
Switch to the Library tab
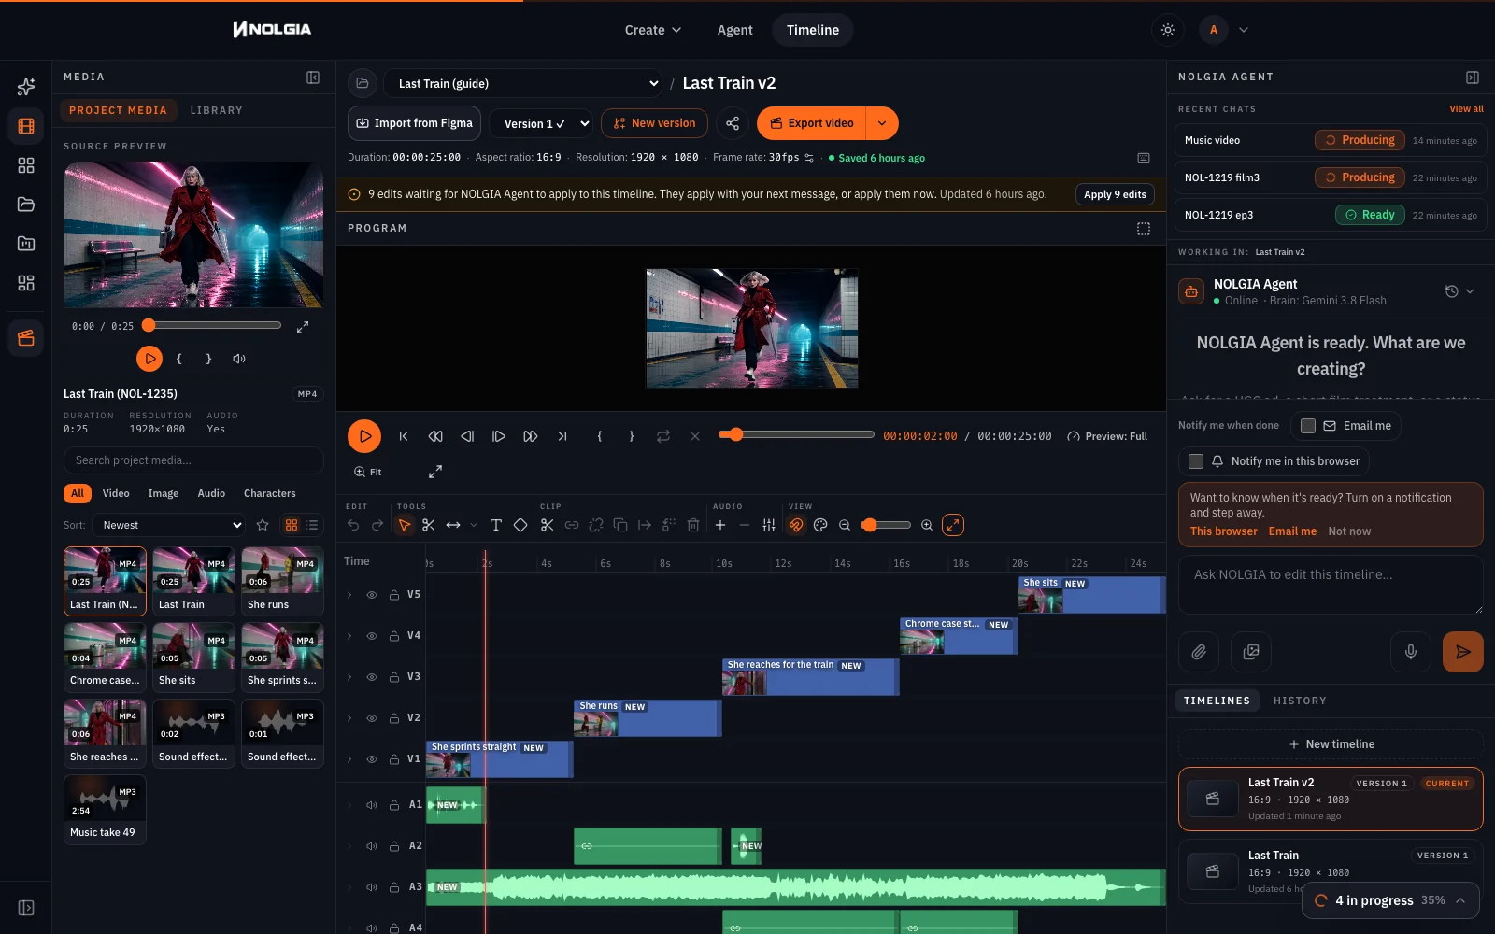click(x=217, y=110)
